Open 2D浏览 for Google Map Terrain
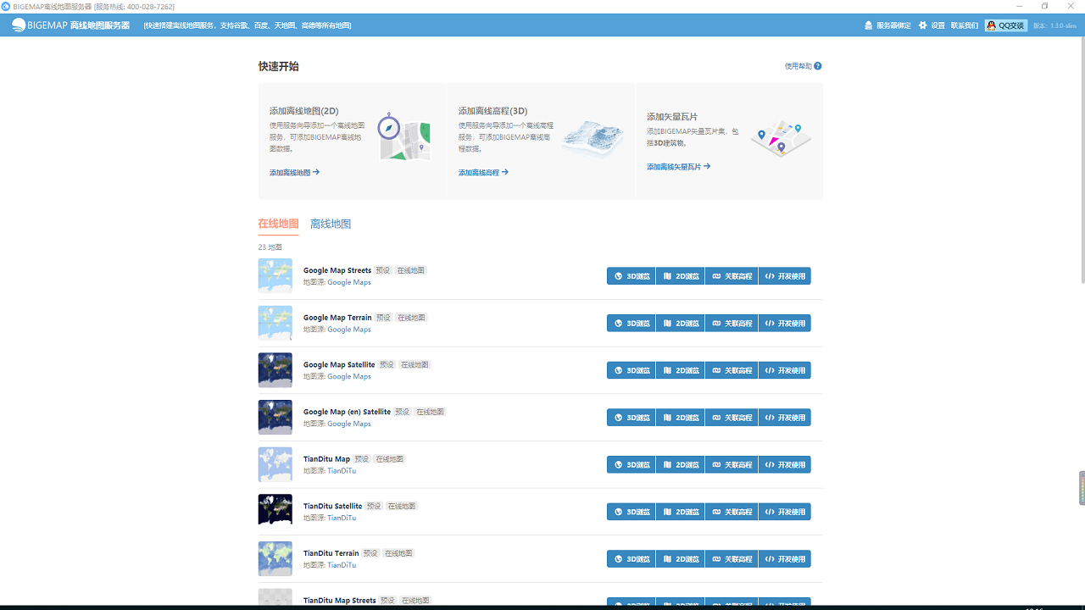Viewport: 1085px width, 610px height. (681, 324)
